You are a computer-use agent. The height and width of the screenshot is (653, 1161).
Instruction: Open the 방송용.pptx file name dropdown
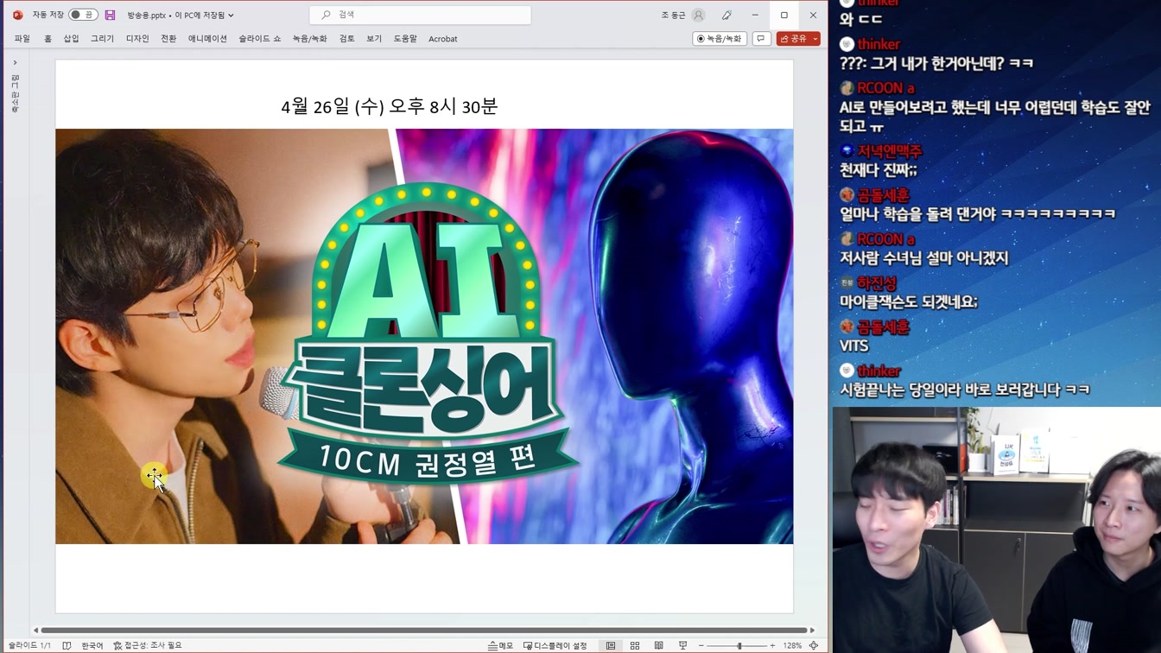click(x=181, y=15)
